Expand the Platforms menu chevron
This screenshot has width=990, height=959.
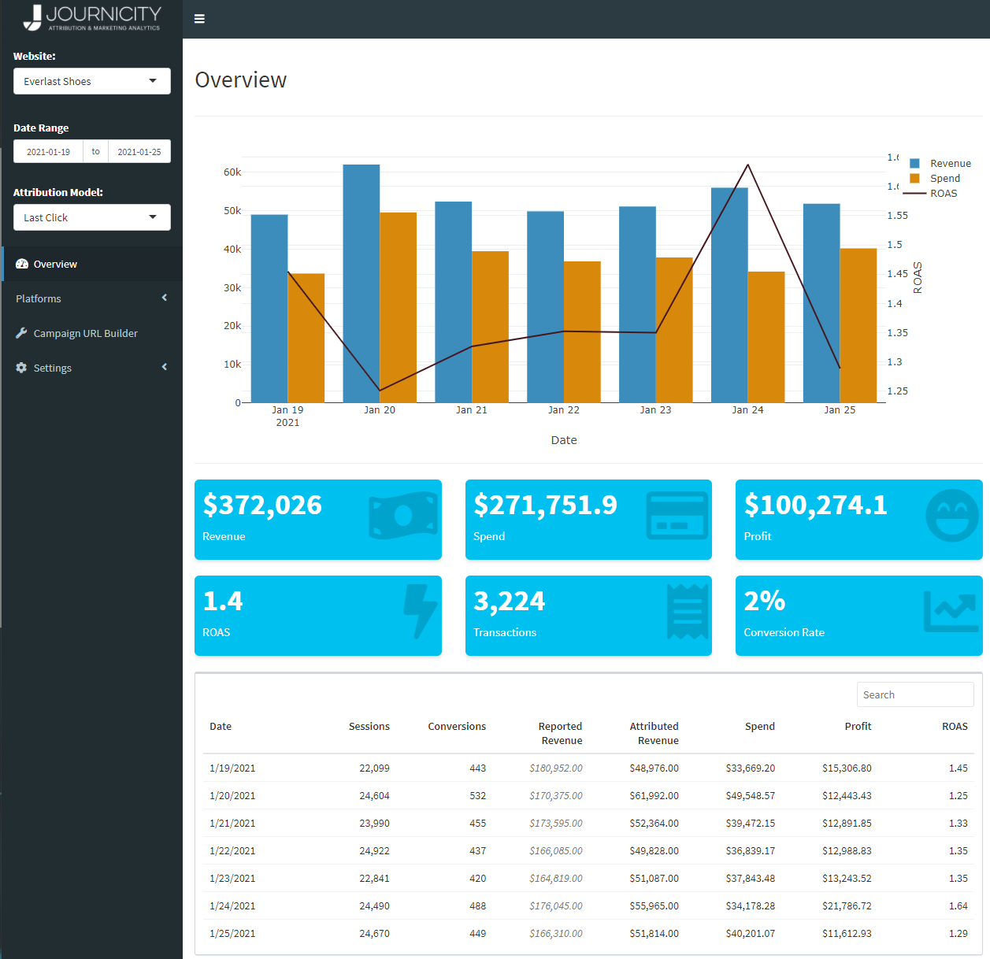point(165,298)
